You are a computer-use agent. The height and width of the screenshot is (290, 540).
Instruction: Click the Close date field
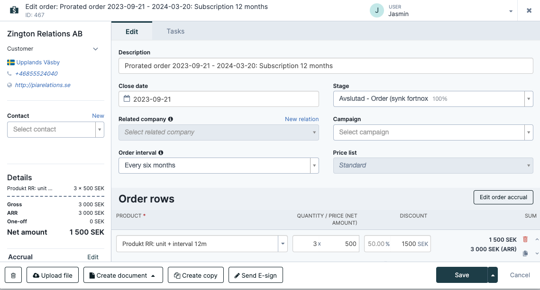pos(219,99)
